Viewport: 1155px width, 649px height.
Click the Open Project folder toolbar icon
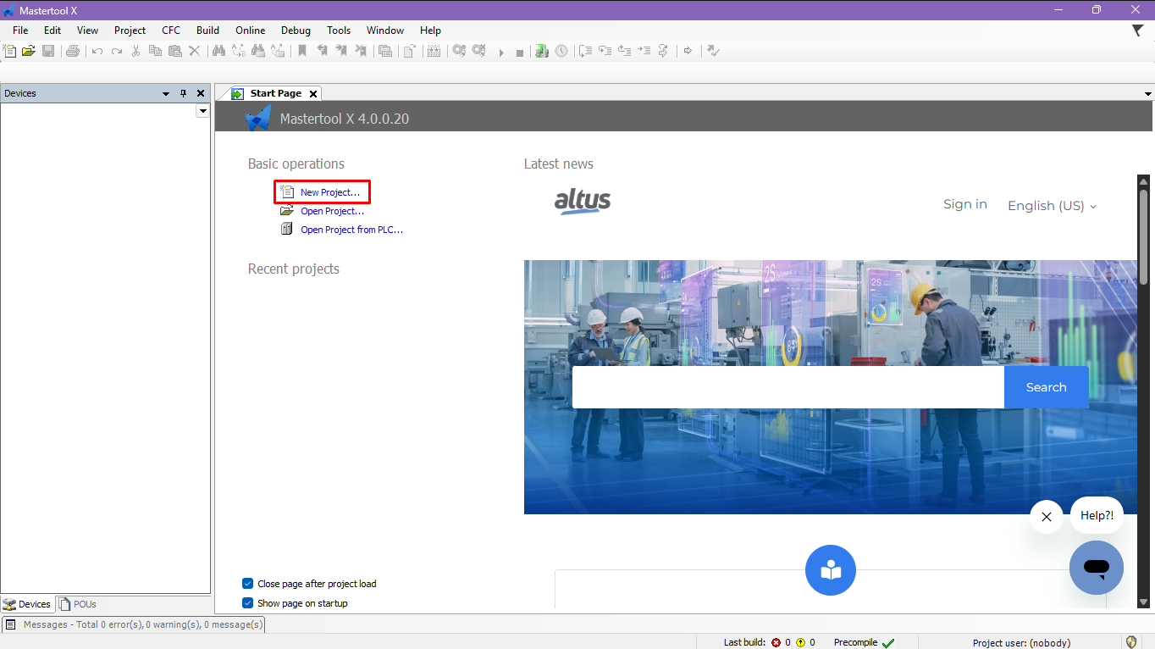point(29,51)
